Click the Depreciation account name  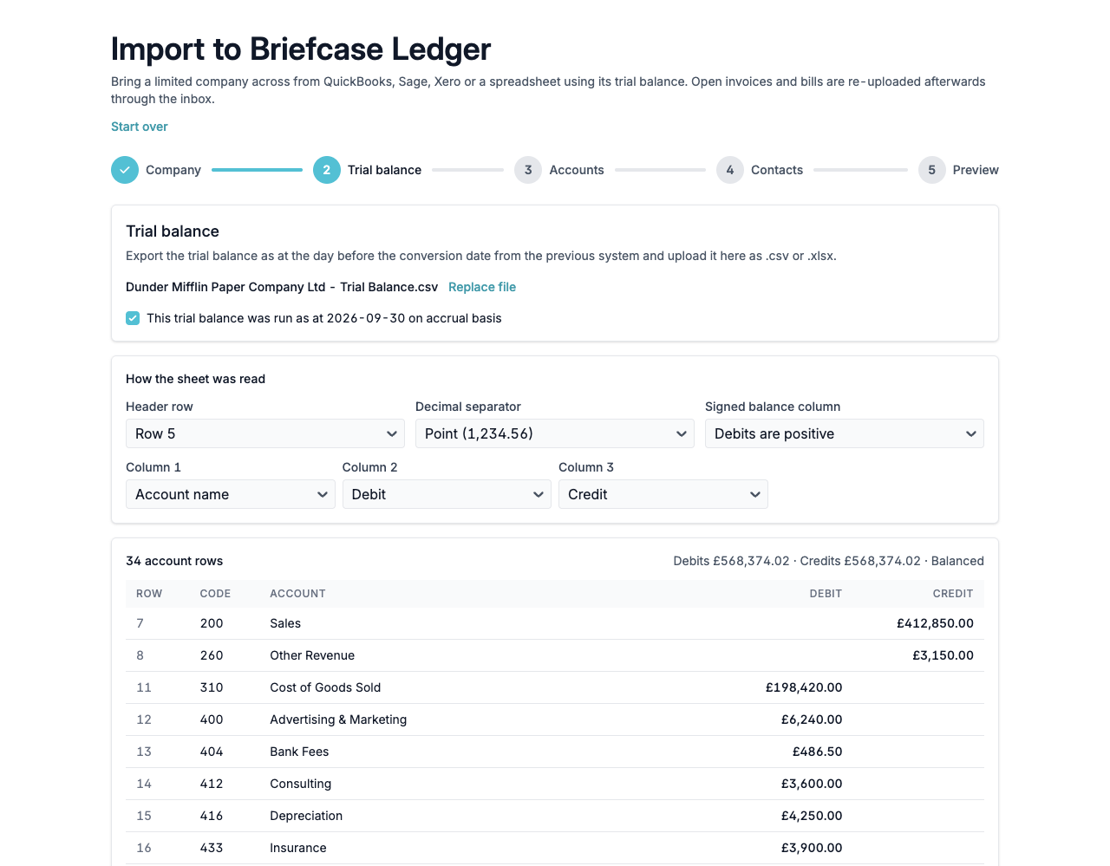[x=306, y=816]
